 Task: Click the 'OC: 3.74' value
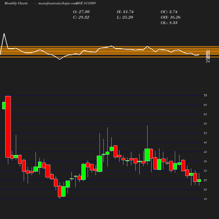click(169, 12)
